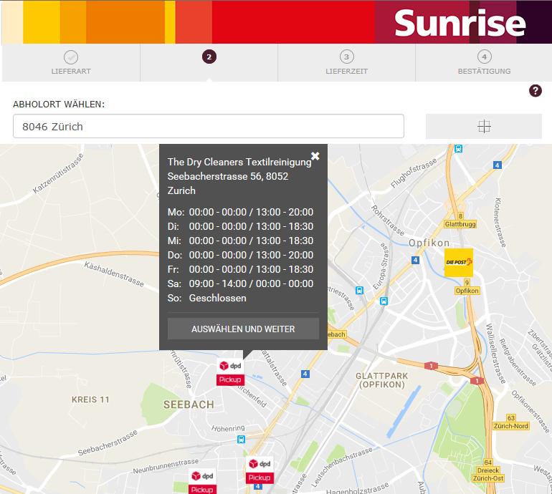Click the KREIS 11 map label

90,399
